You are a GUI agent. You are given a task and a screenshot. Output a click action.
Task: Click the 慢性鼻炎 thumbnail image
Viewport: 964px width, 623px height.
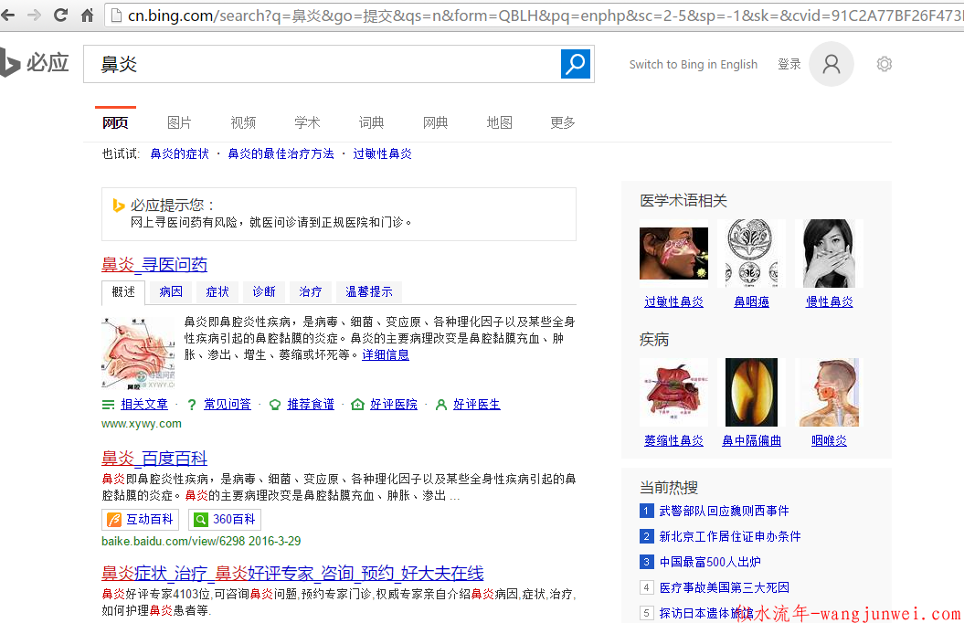[x=830, y=253]
